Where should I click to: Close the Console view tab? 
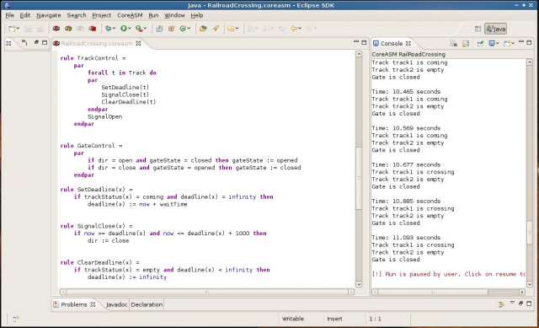pos(408,43)
